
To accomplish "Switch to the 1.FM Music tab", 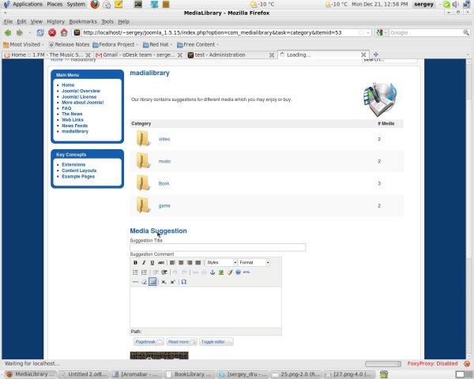I will click(x=47, y=55).
